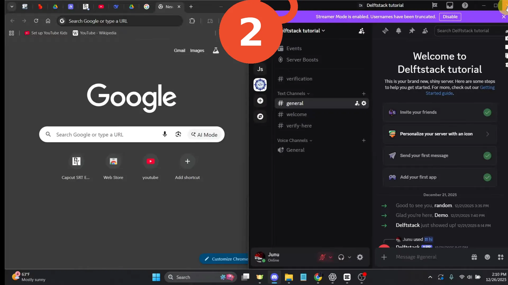Toggle Discord microphone mute
508x285 pixels.
(322, 257)
